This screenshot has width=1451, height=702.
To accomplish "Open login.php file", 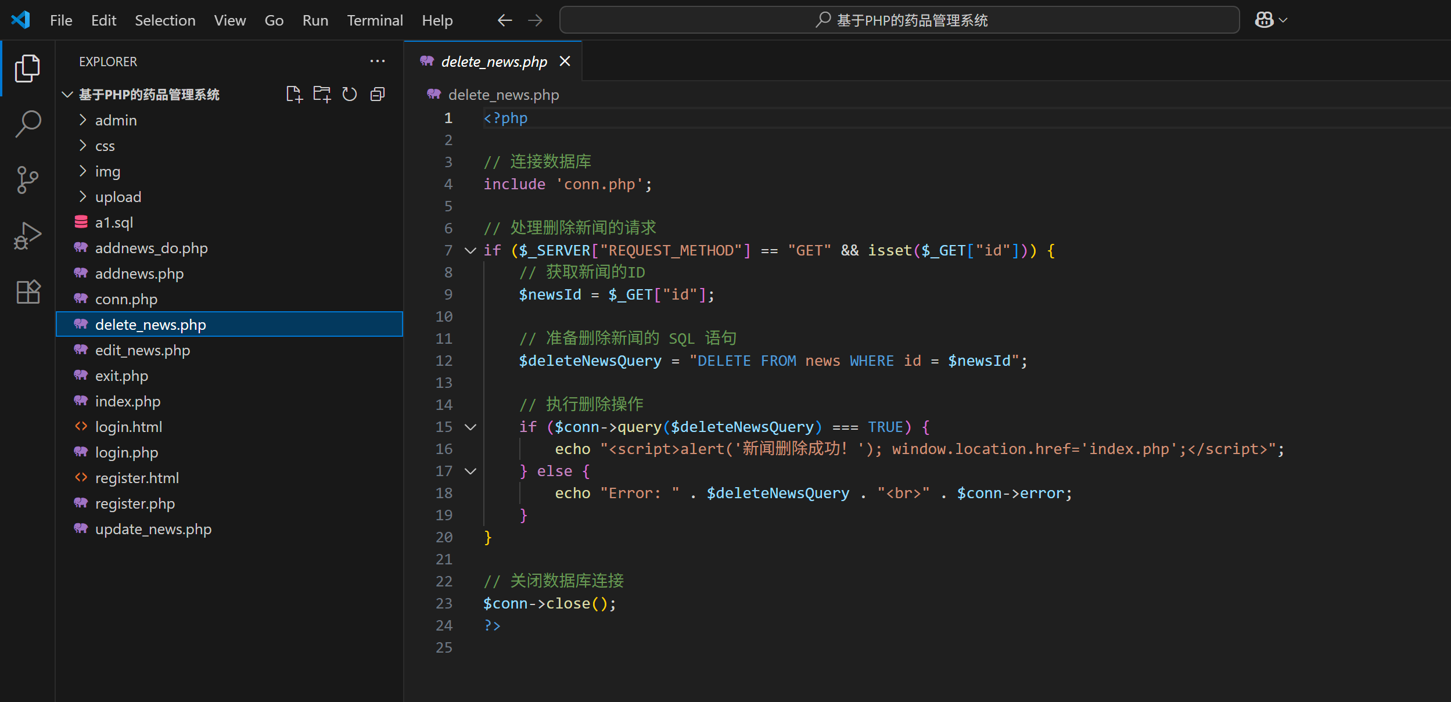I will [229, 452].
